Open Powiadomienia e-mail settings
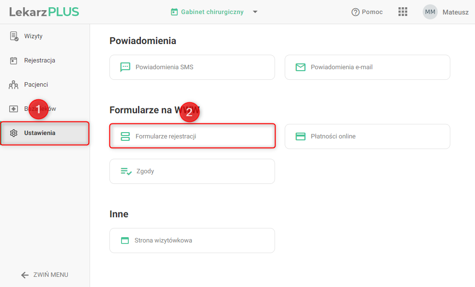This screenshot has height=287, width=475. click(367, 67)
